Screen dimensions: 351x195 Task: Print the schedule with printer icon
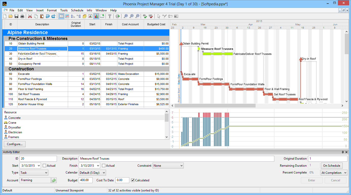(x=22, y=16)
